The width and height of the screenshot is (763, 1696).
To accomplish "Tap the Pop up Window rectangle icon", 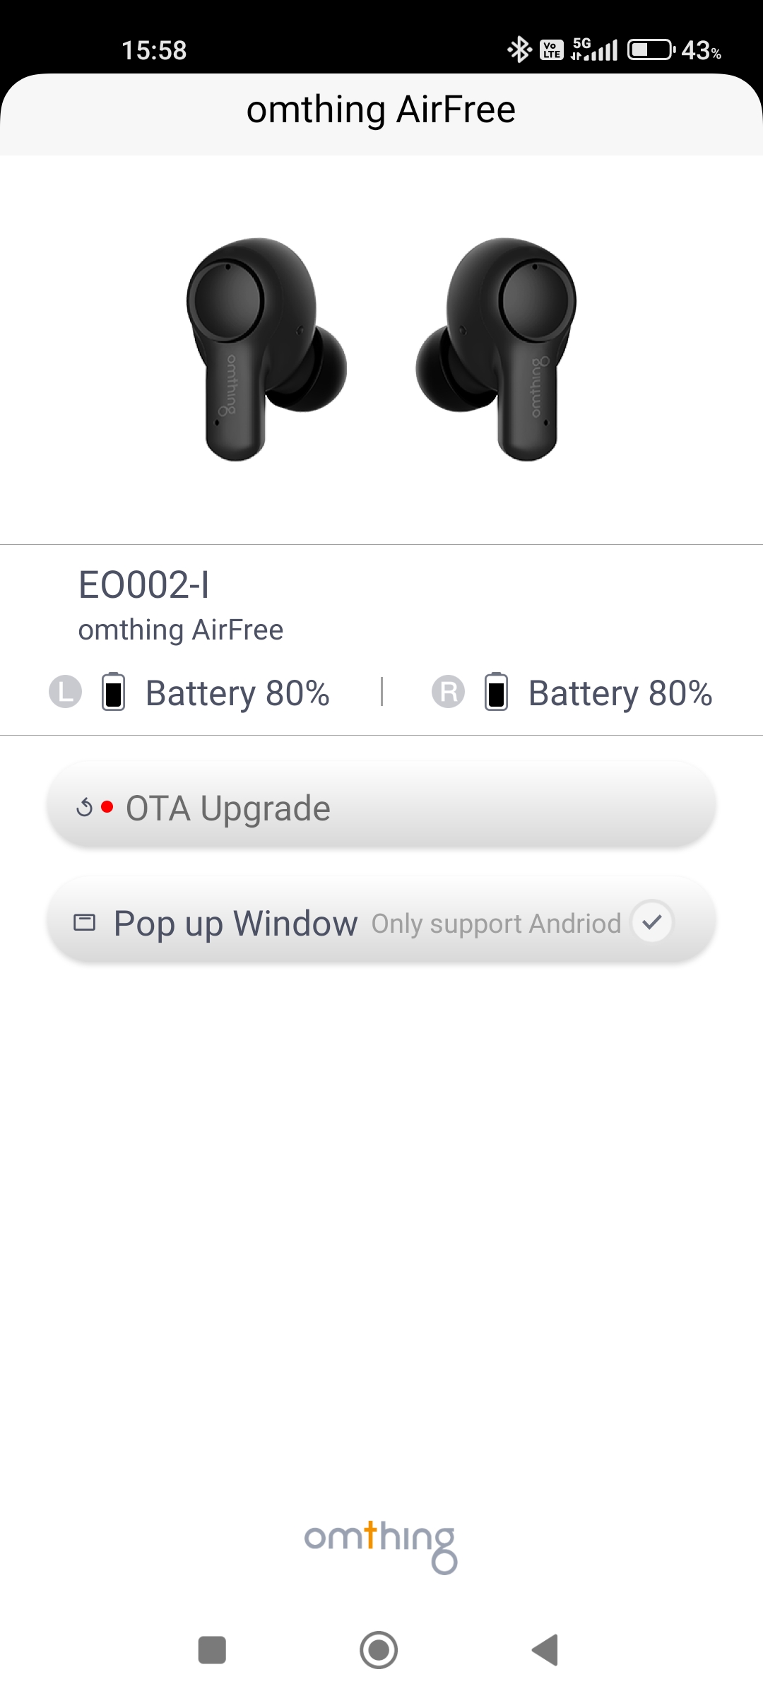I will coord(85,922).
